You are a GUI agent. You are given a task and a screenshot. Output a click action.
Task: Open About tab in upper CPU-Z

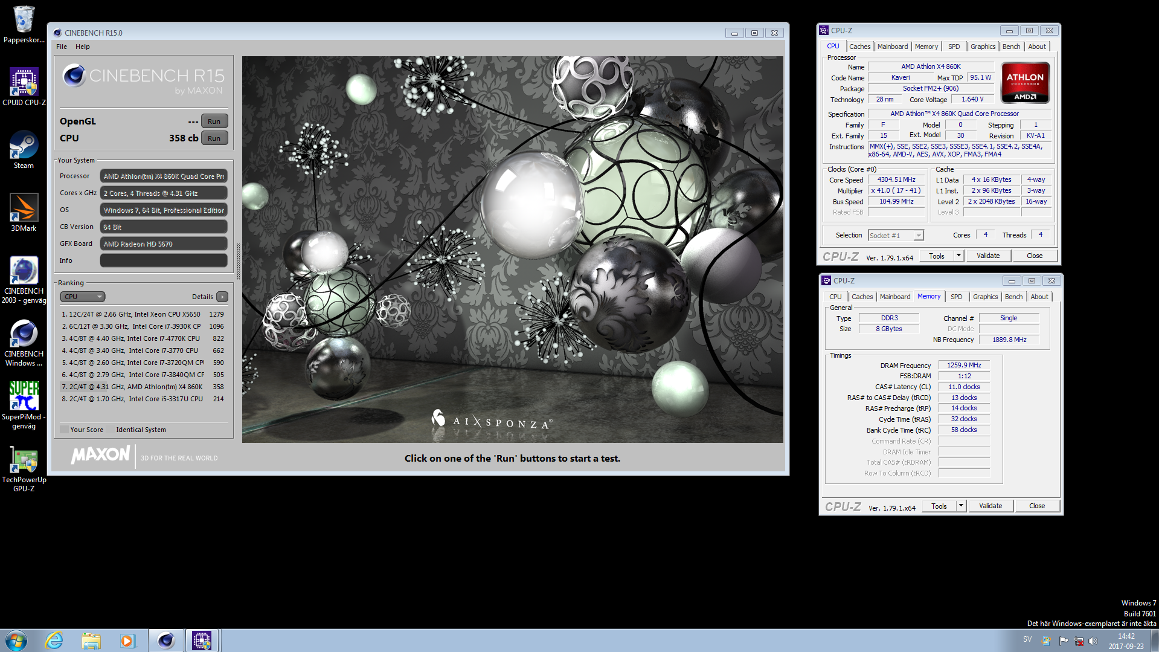1037,47
